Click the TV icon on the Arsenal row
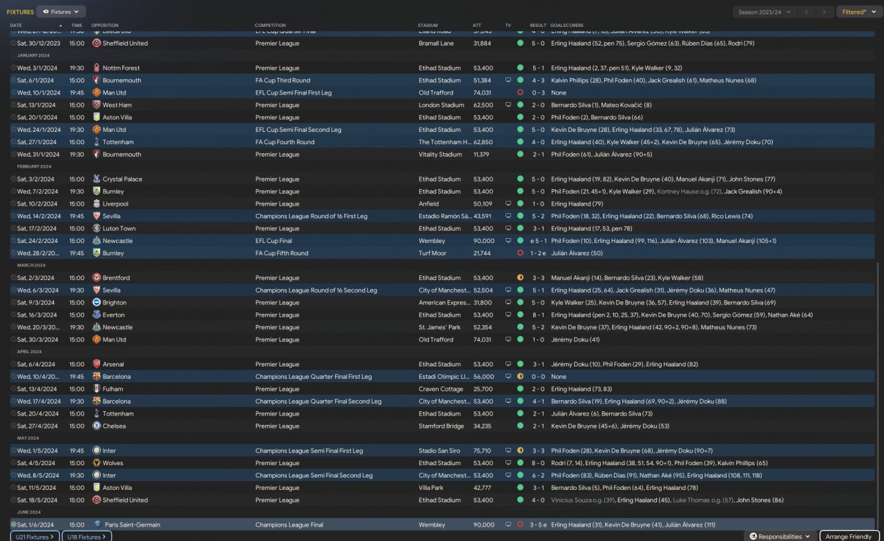The width and height of the screenshot is (884, 541). coord(508,364)
